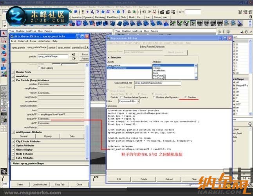
Task: Click the Load Attributes button
Action: pyautogui.click(x=40, y=184)
